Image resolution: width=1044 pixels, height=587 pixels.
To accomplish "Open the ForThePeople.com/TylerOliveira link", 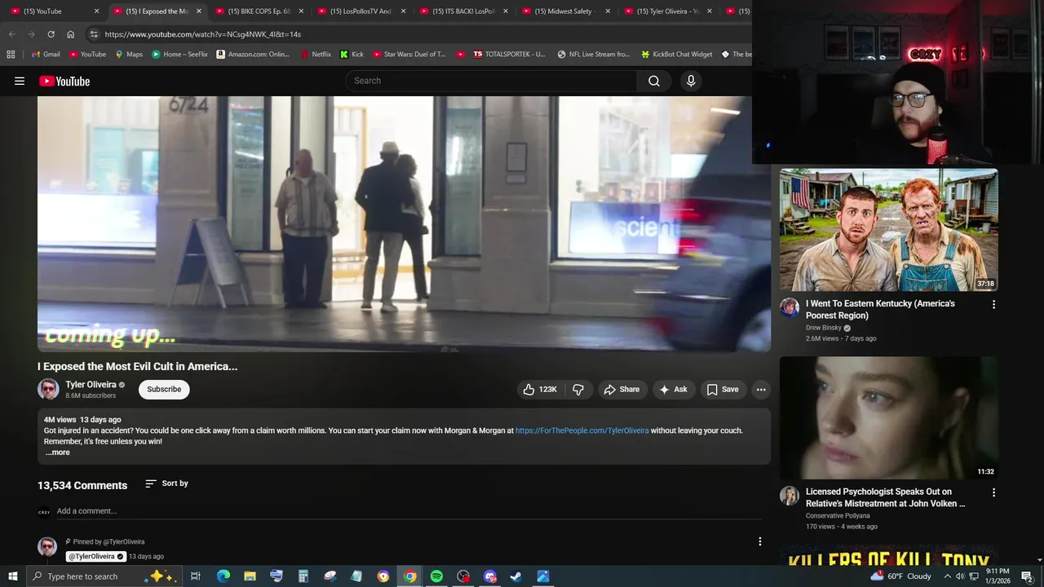I will pos(582,430).
